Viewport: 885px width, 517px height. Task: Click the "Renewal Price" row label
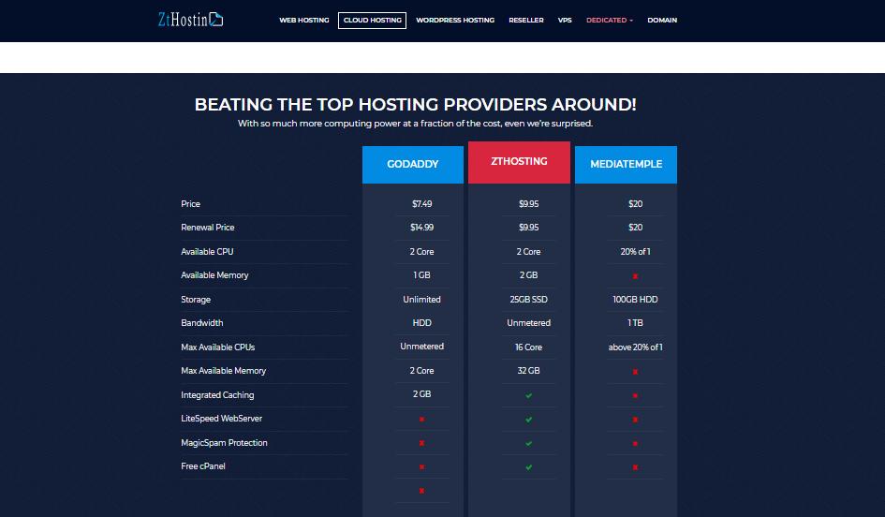207,228
